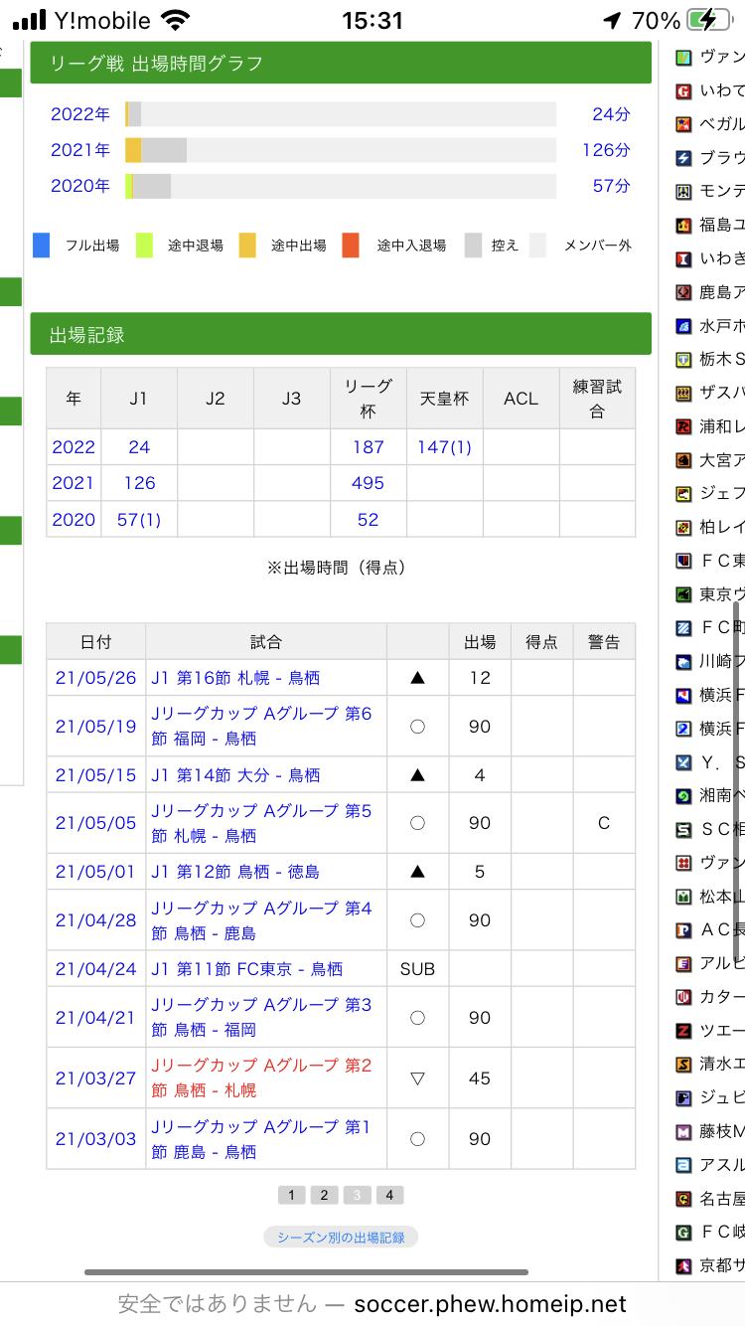Click 495 league cup minutes for 2021
This screenshot has width=745, height=1326.
(x=368, y=483)
